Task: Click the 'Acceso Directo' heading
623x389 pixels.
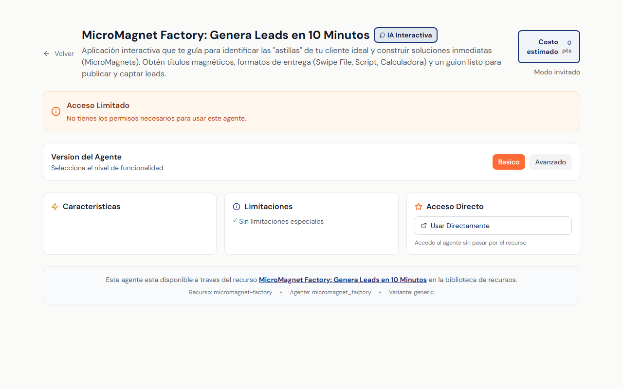Action: (x=455, y=207)
